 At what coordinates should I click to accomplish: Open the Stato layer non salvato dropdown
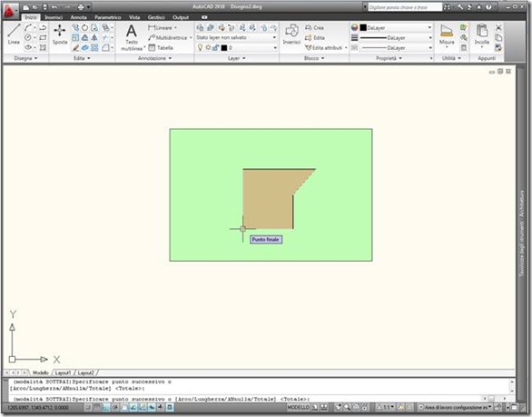pos(236,37)
